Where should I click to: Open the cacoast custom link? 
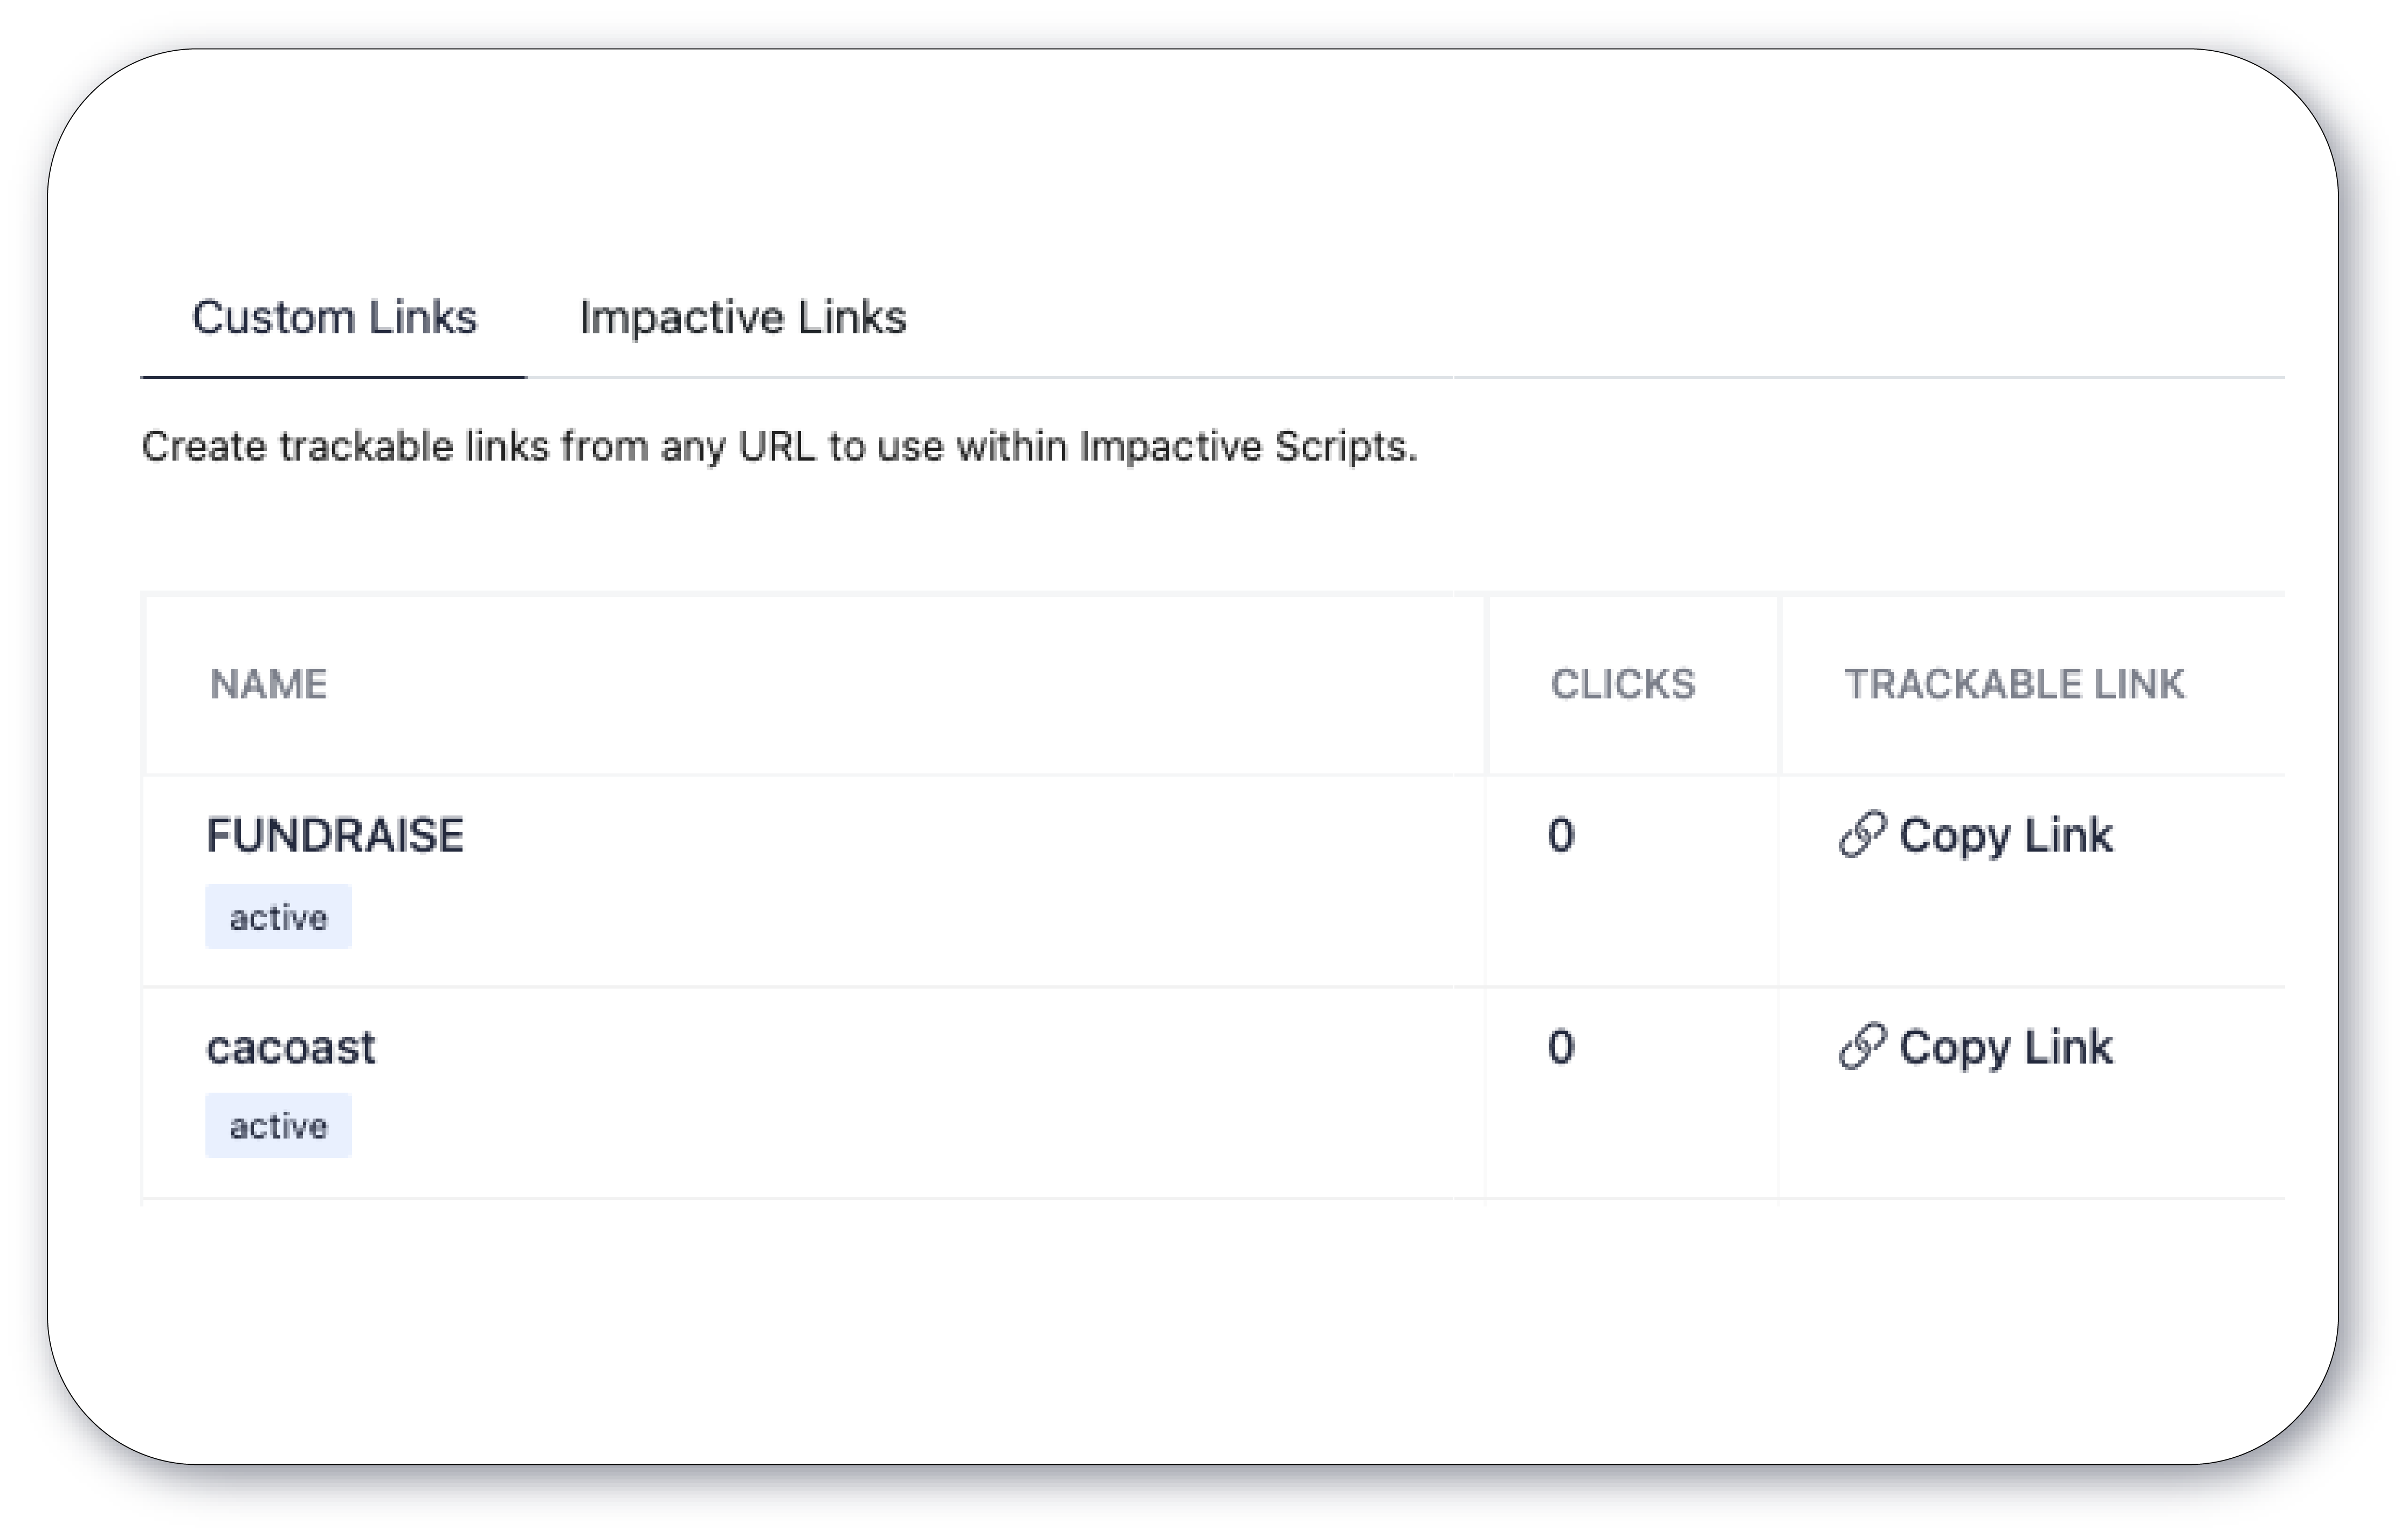click(x=290, y=1048)
